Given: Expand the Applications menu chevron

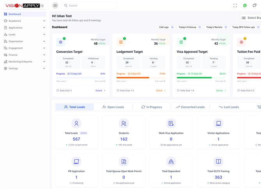Looking at the screenshot, I should tap(44, 27).
